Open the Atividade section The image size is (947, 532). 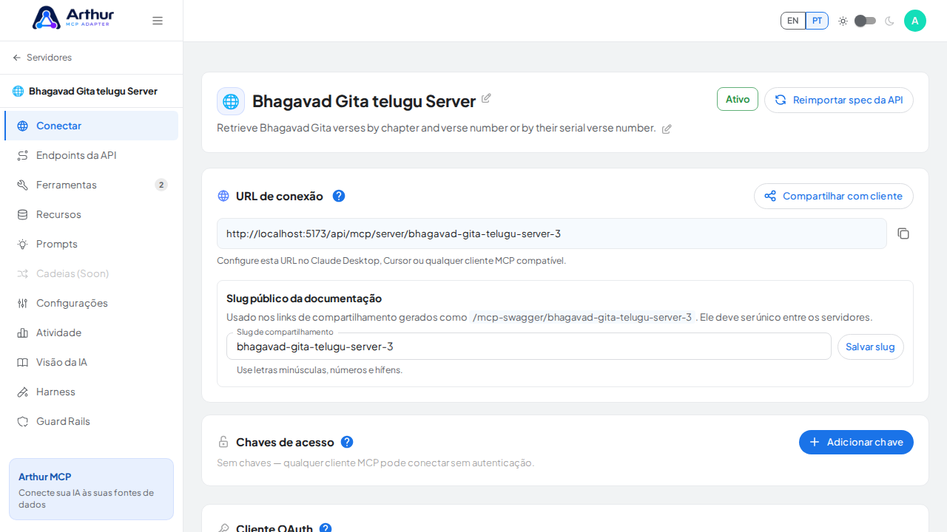point(92,332)
